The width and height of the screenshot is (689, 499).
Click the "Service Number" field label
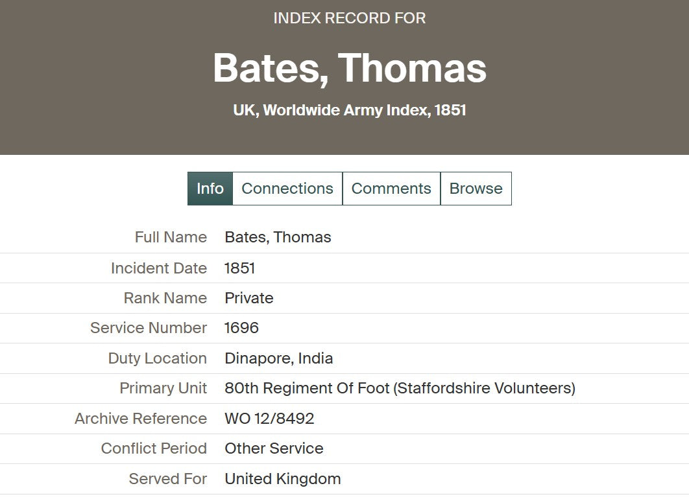(x=149, y=328)
